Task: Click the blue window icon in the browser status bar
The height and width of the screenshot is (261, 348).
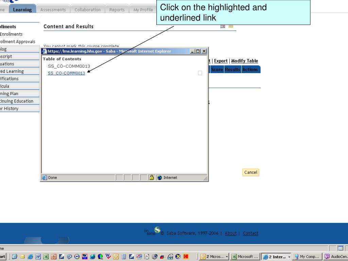Action: coord(341,248)
